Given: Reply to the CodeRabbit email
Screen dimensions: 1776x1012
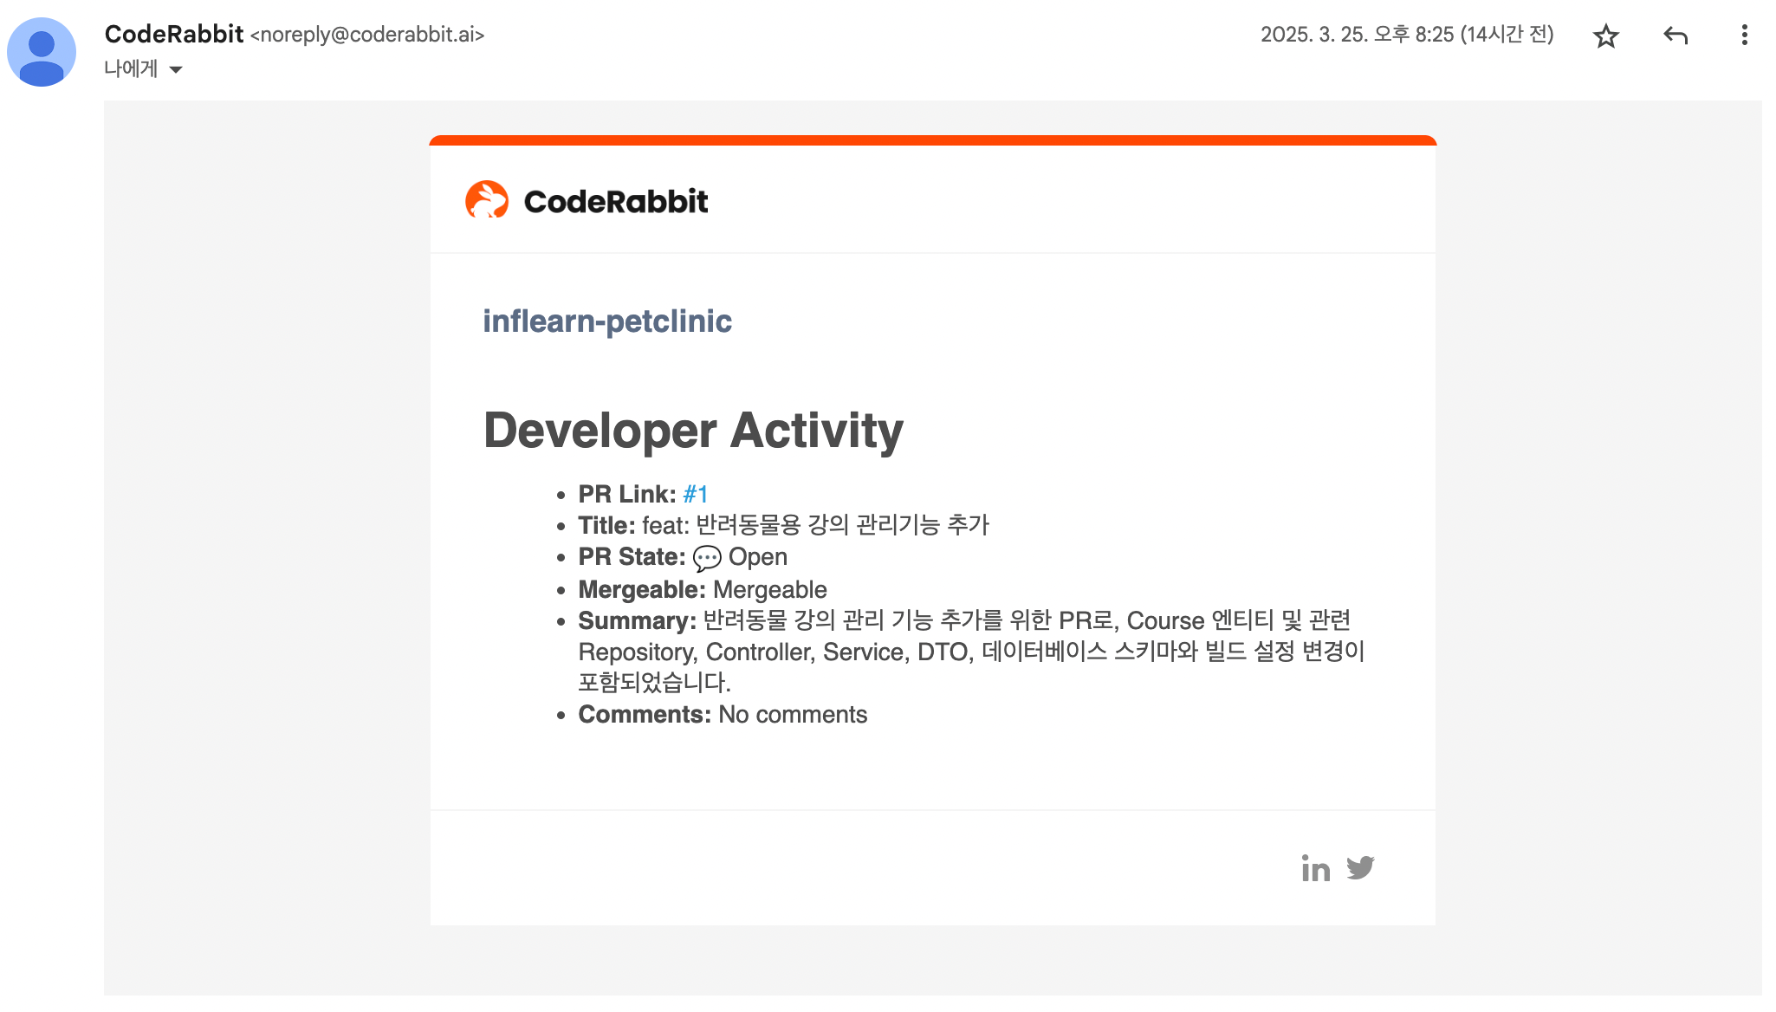Looking at the screenshot, I should pyautogui.click(x=1674, y=36).
